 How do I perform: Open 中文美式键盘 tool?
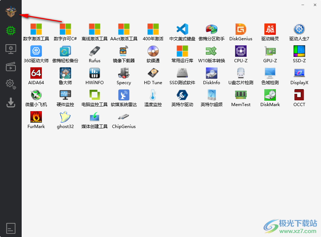click(x=182, y=32)
